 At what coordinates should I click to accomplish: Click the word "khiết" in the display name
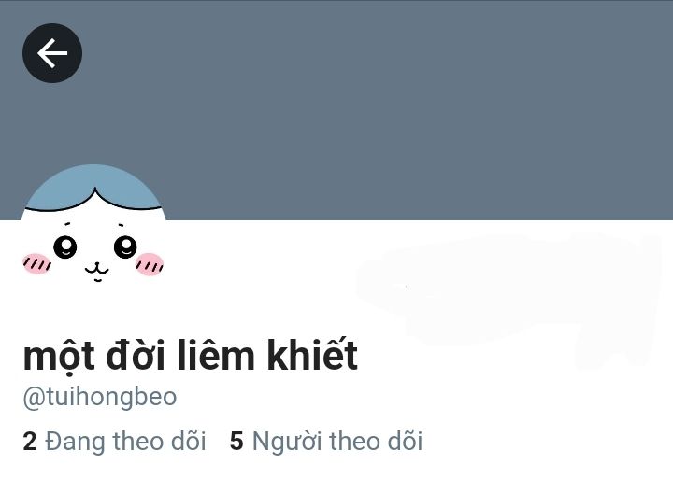click(312, 354)
